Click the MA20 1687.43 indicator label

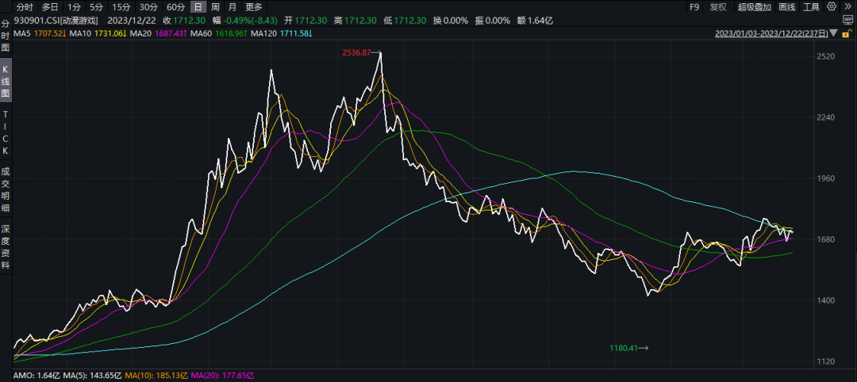pyautogui.click(x=160, y=33)
